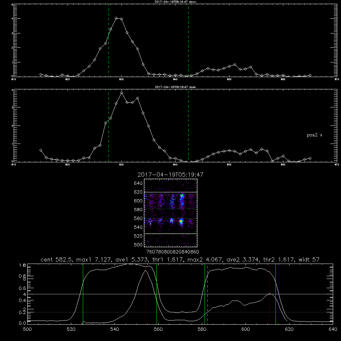Click bottom plot x-axis label 560
341x341 pixels.
pos(158,329)
